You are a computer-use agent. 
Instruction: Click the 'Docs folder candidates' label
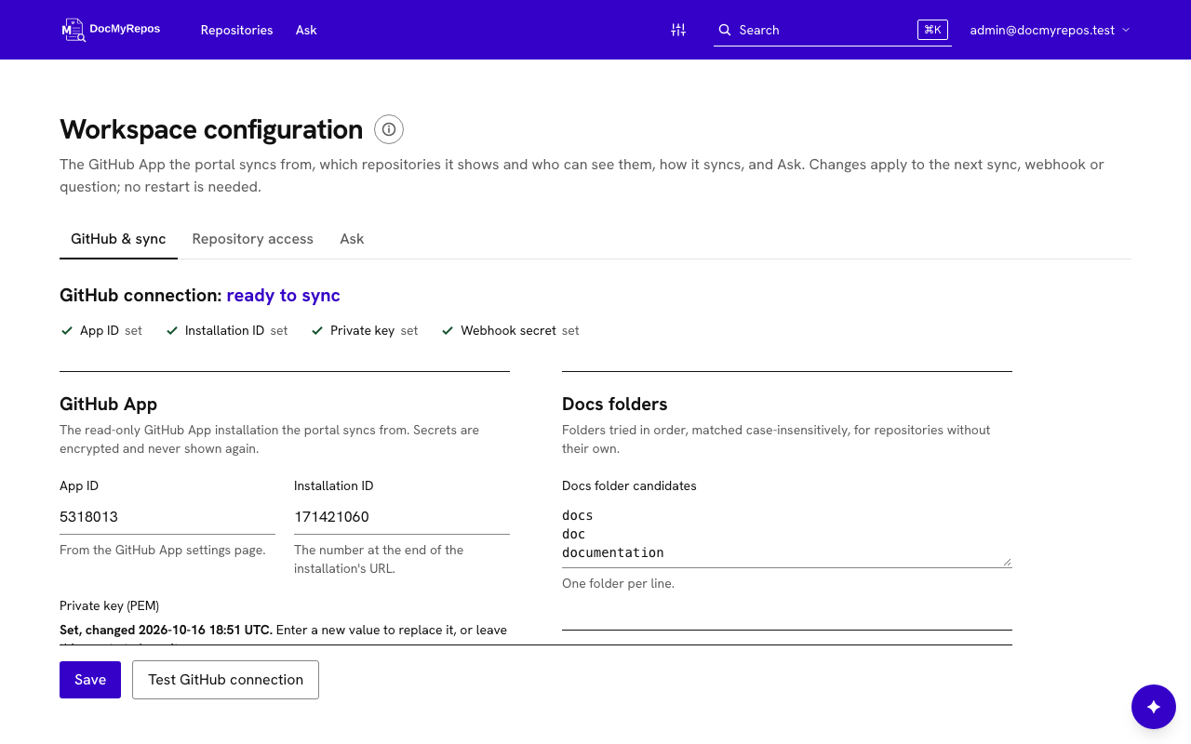click(629, 485)
